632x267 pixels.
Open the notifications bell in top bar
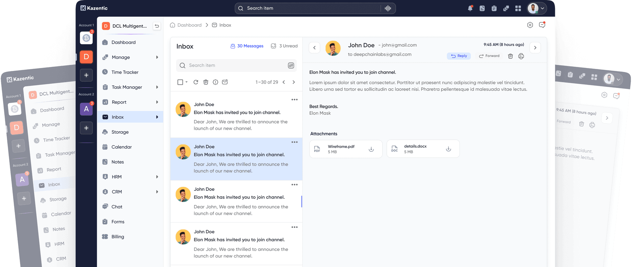click(x=470, y=8)
